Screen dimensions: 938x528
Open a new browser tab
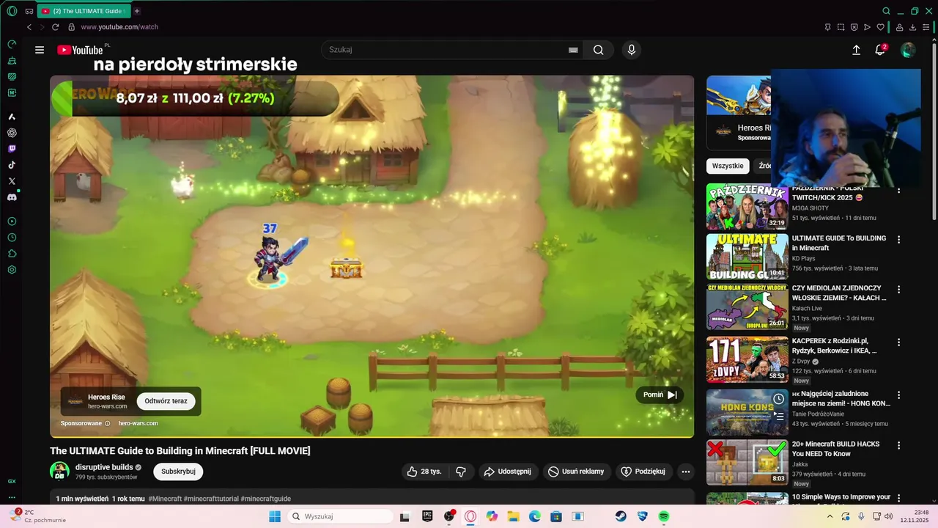[x=137, y=11]
